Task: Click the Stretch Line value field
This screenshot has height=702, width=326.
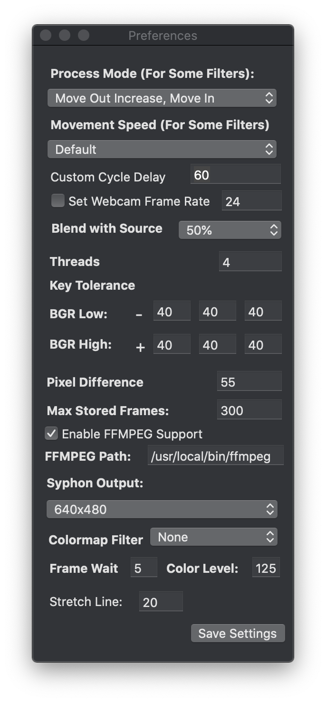Action: tap(161, 602)
